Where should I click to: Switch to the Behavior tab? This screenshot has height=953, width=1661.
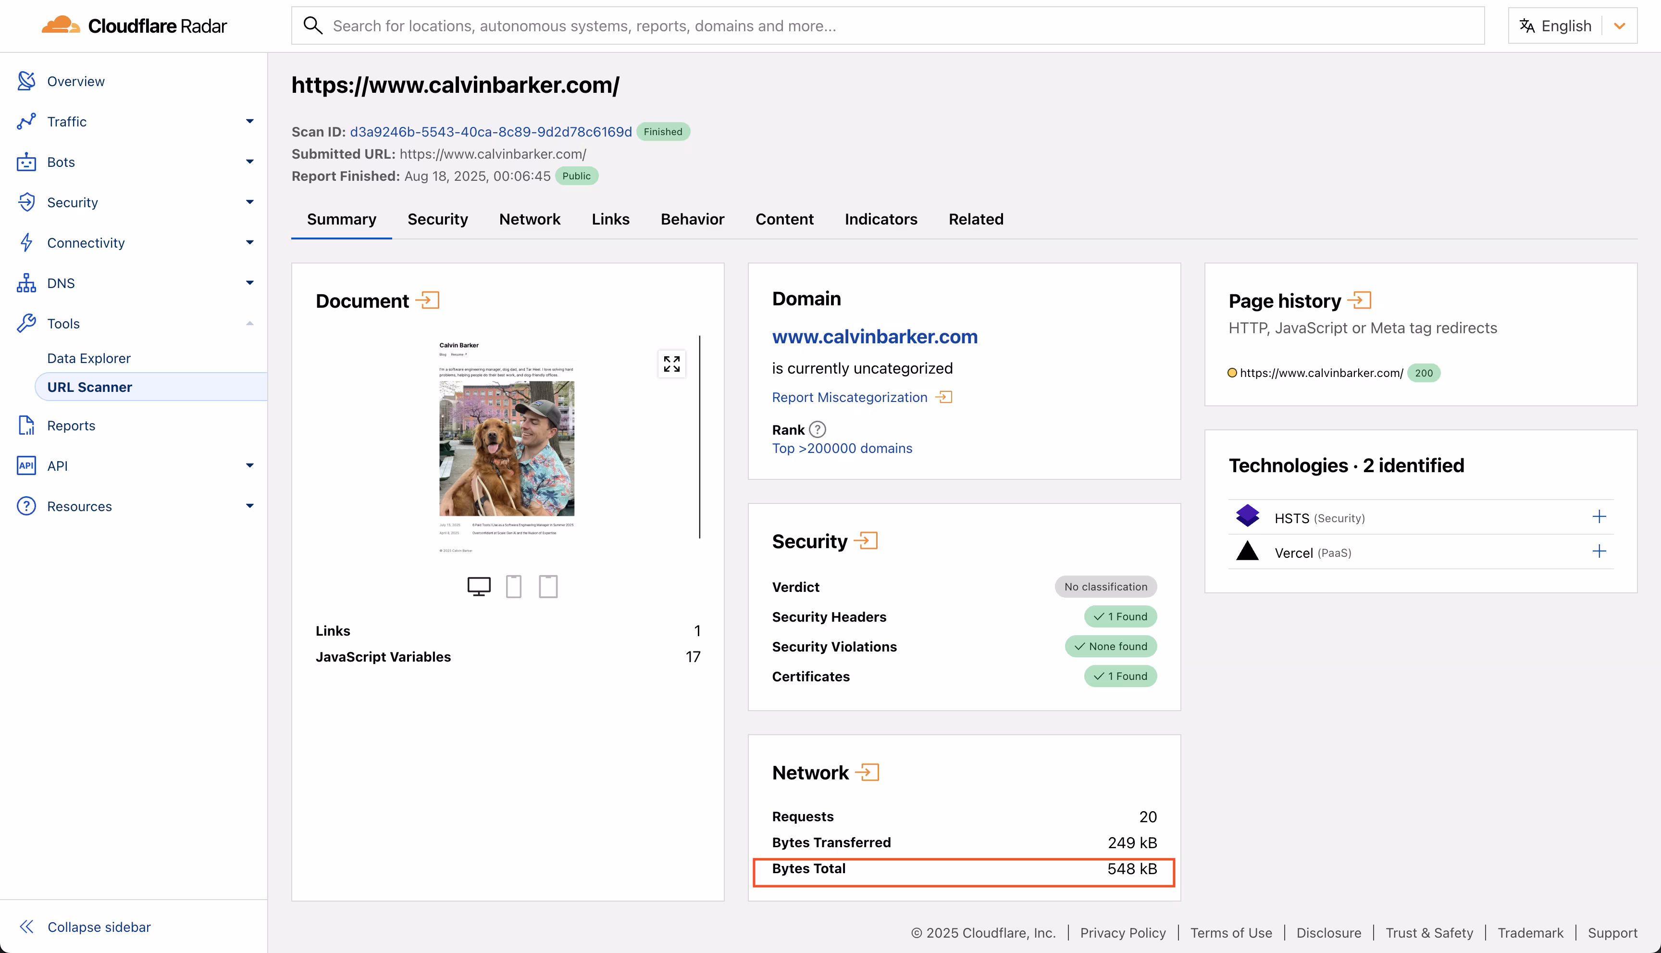pos(692,219)
